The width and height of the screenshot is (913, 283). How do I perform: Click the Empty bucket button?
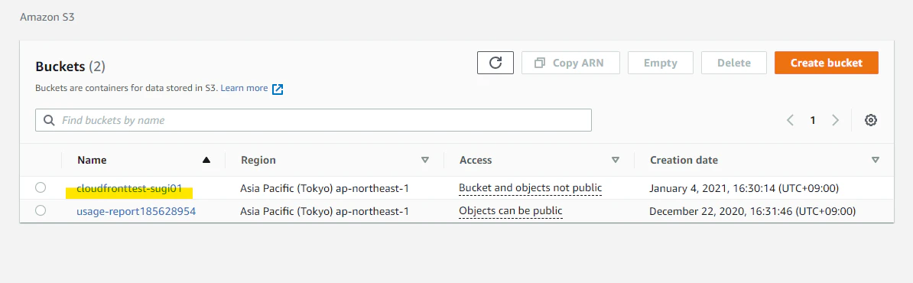(x=661, y=63)
